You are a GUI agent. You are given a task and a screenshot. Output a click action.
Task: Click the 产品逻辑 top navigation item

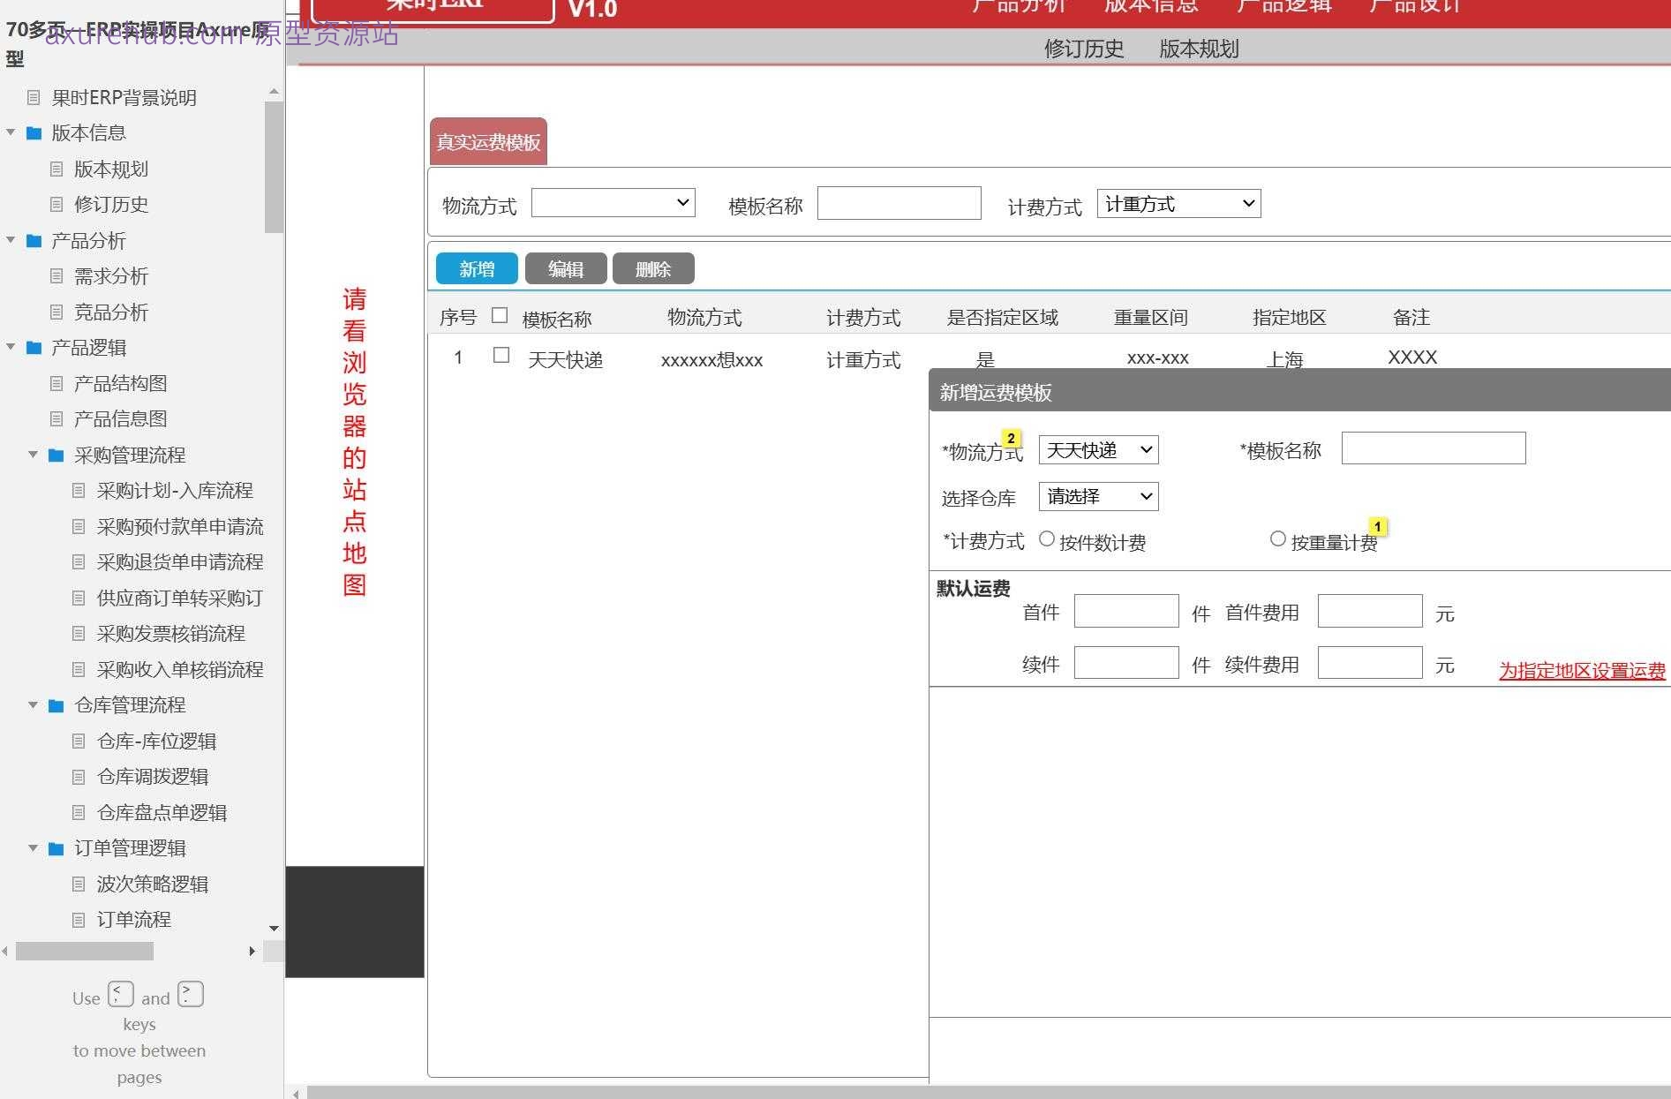pos(1283,6)
